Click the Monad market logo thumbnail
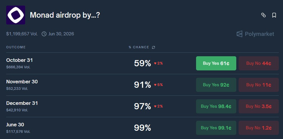283x139 pixels. (16, 15)
